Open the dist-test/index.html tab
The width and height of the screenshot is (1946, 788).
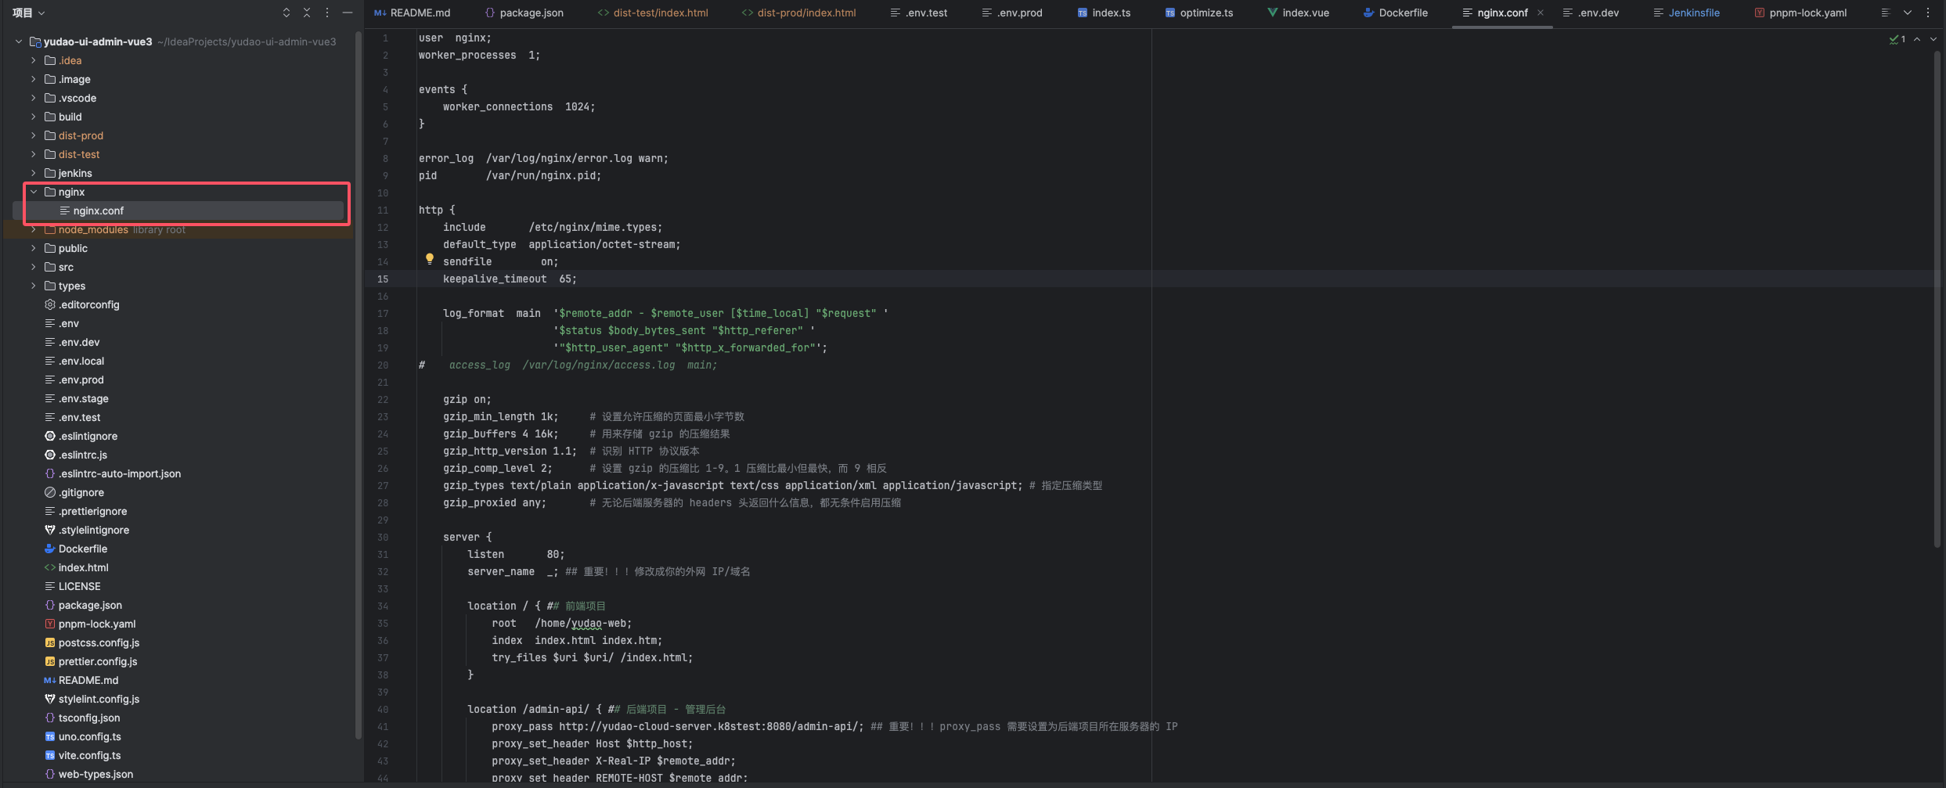[x=653, y=13]
